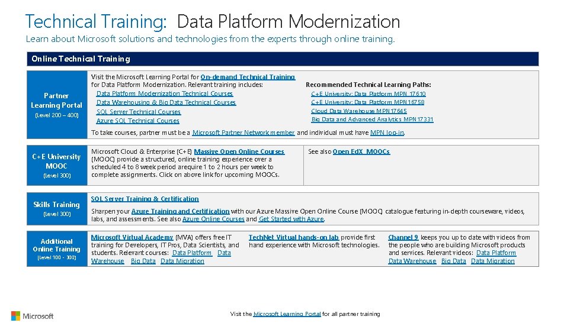The width and height of the screenshot is (580, 326).
Task: Click the 'C+E University MOOC' section label
Action: [57, 166]
